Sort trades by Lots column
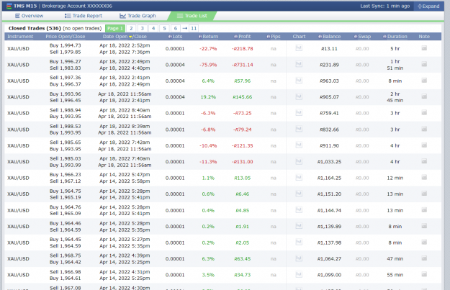The width and height of the screenshot is (450, 290). pos(175,37)
